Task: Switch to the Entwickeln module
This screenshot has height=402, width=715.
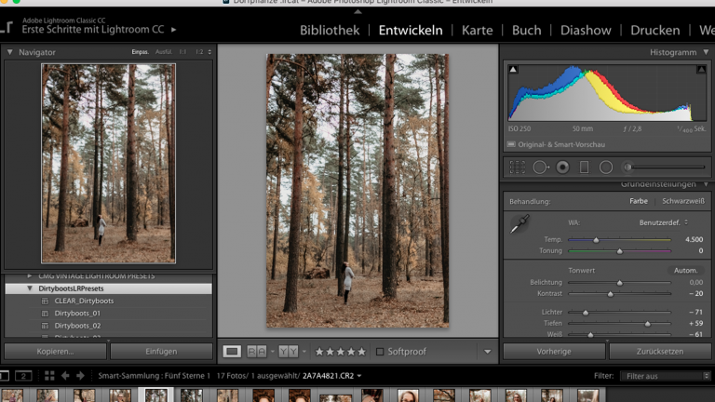Action: coord(411,30)
